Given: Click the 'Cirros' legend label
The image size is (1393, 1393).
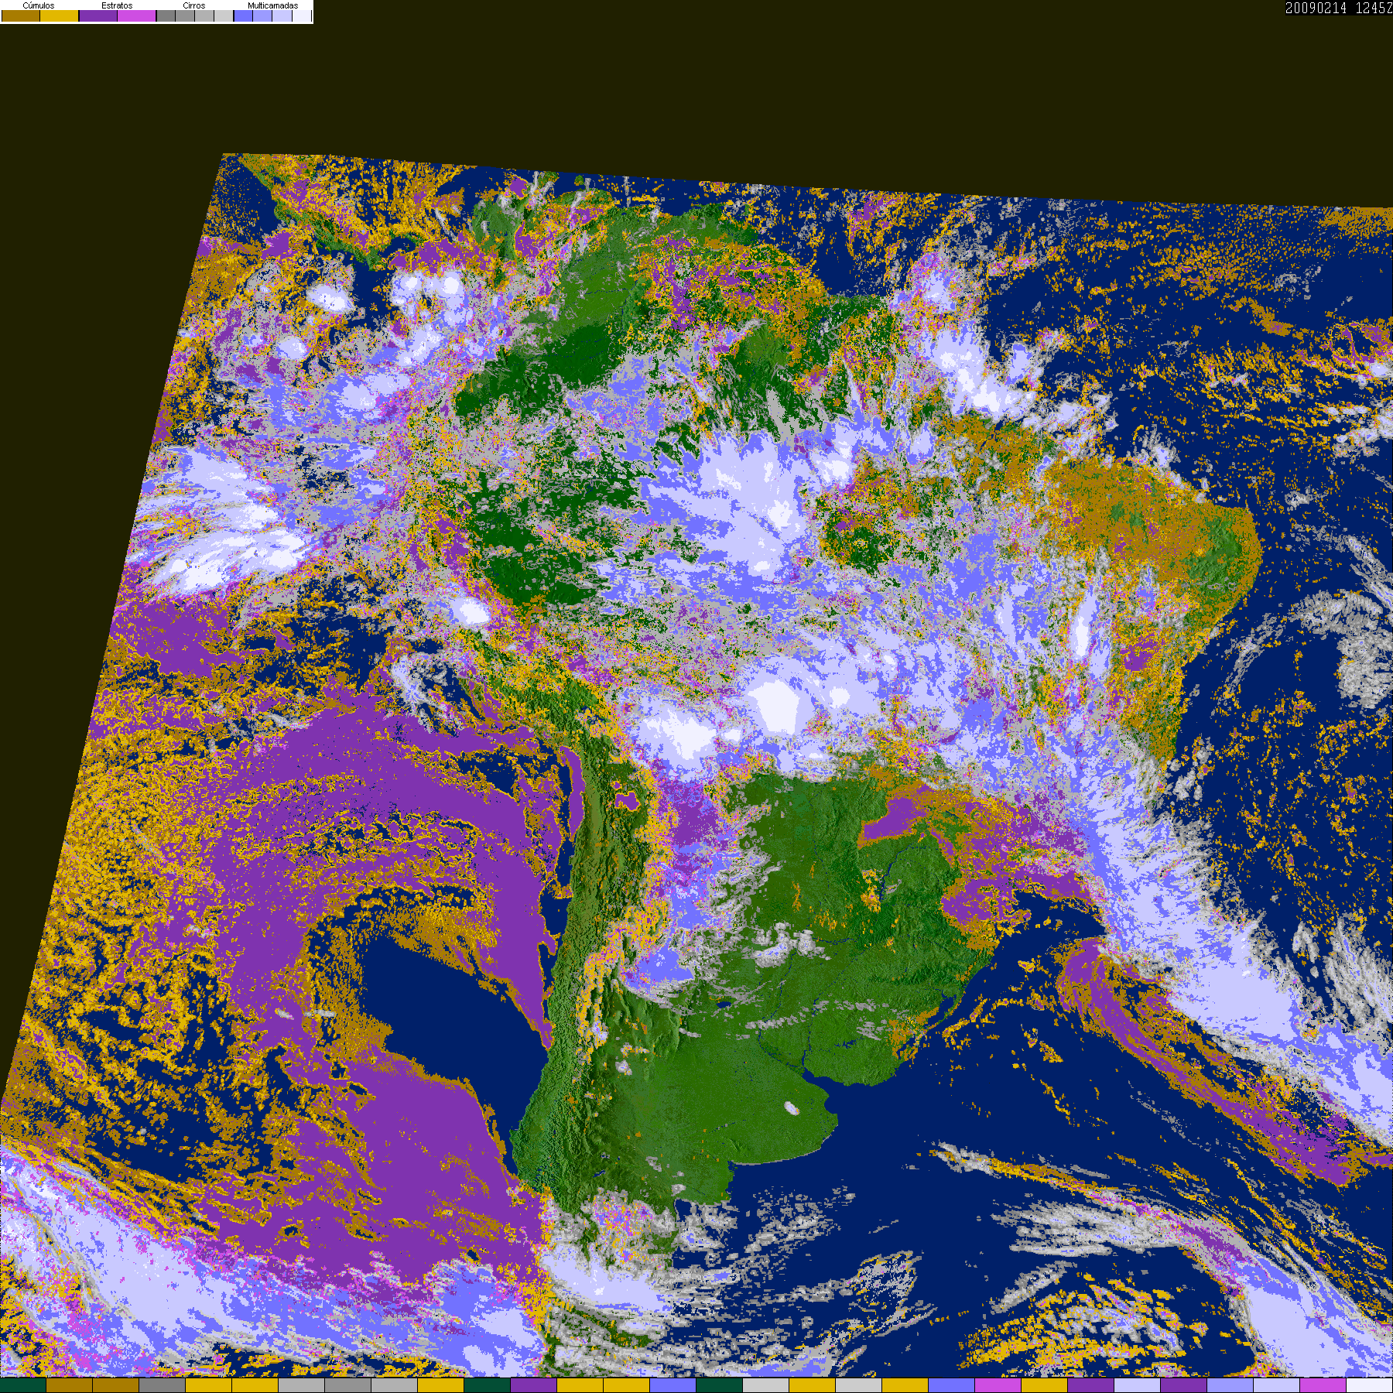Looking at the screenshot, I should point(194,5).
